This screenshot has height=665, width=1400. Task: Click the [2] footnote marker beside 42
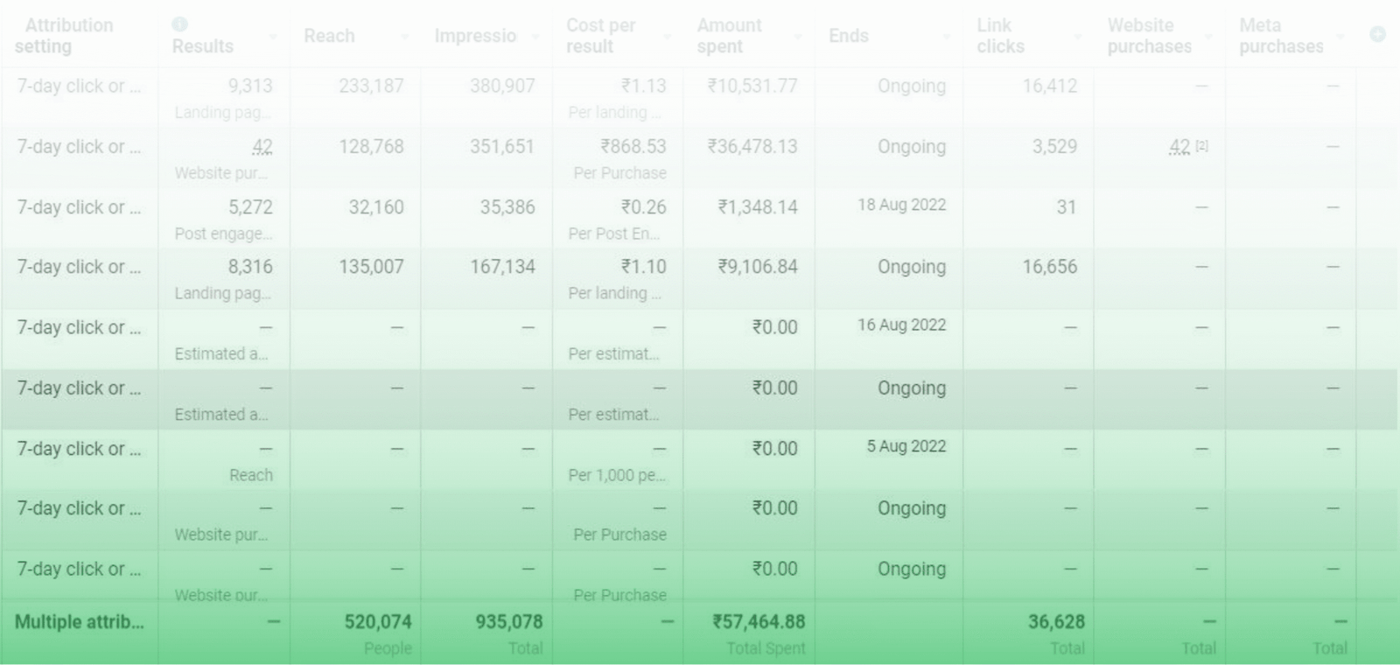[x=1202, y=146]
